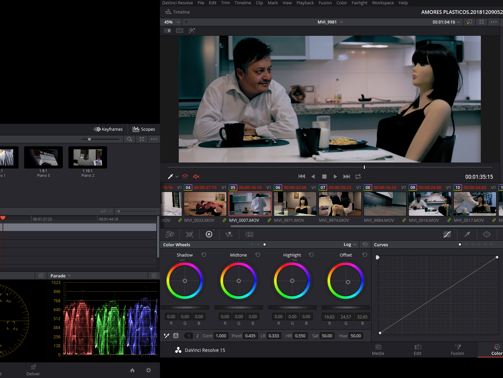The width and height of the screenshot is (503, 378).
Task: Open the 00:01:04:16 timecode dropdown
Action: (x=446, y=22)
